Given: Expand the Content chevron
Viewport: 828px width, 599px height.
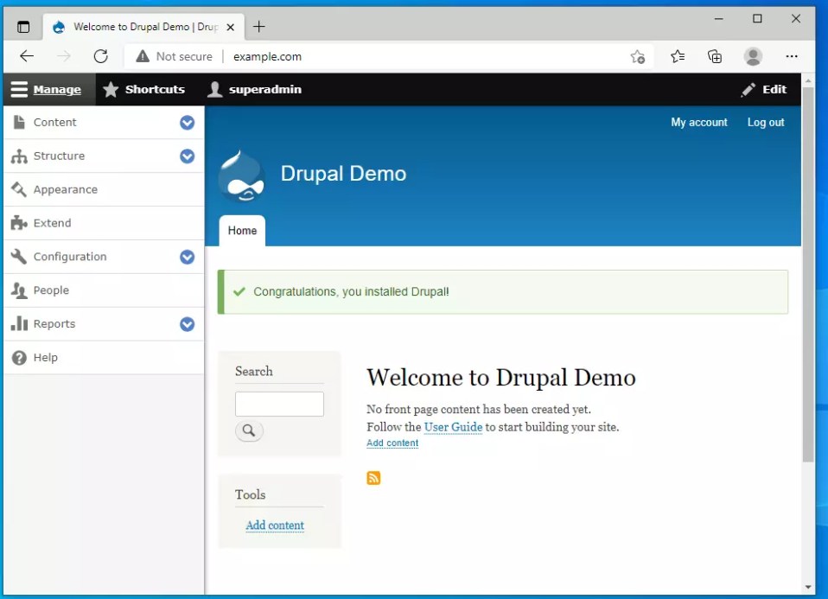Looking at the screenshot, I should (187, 123).
